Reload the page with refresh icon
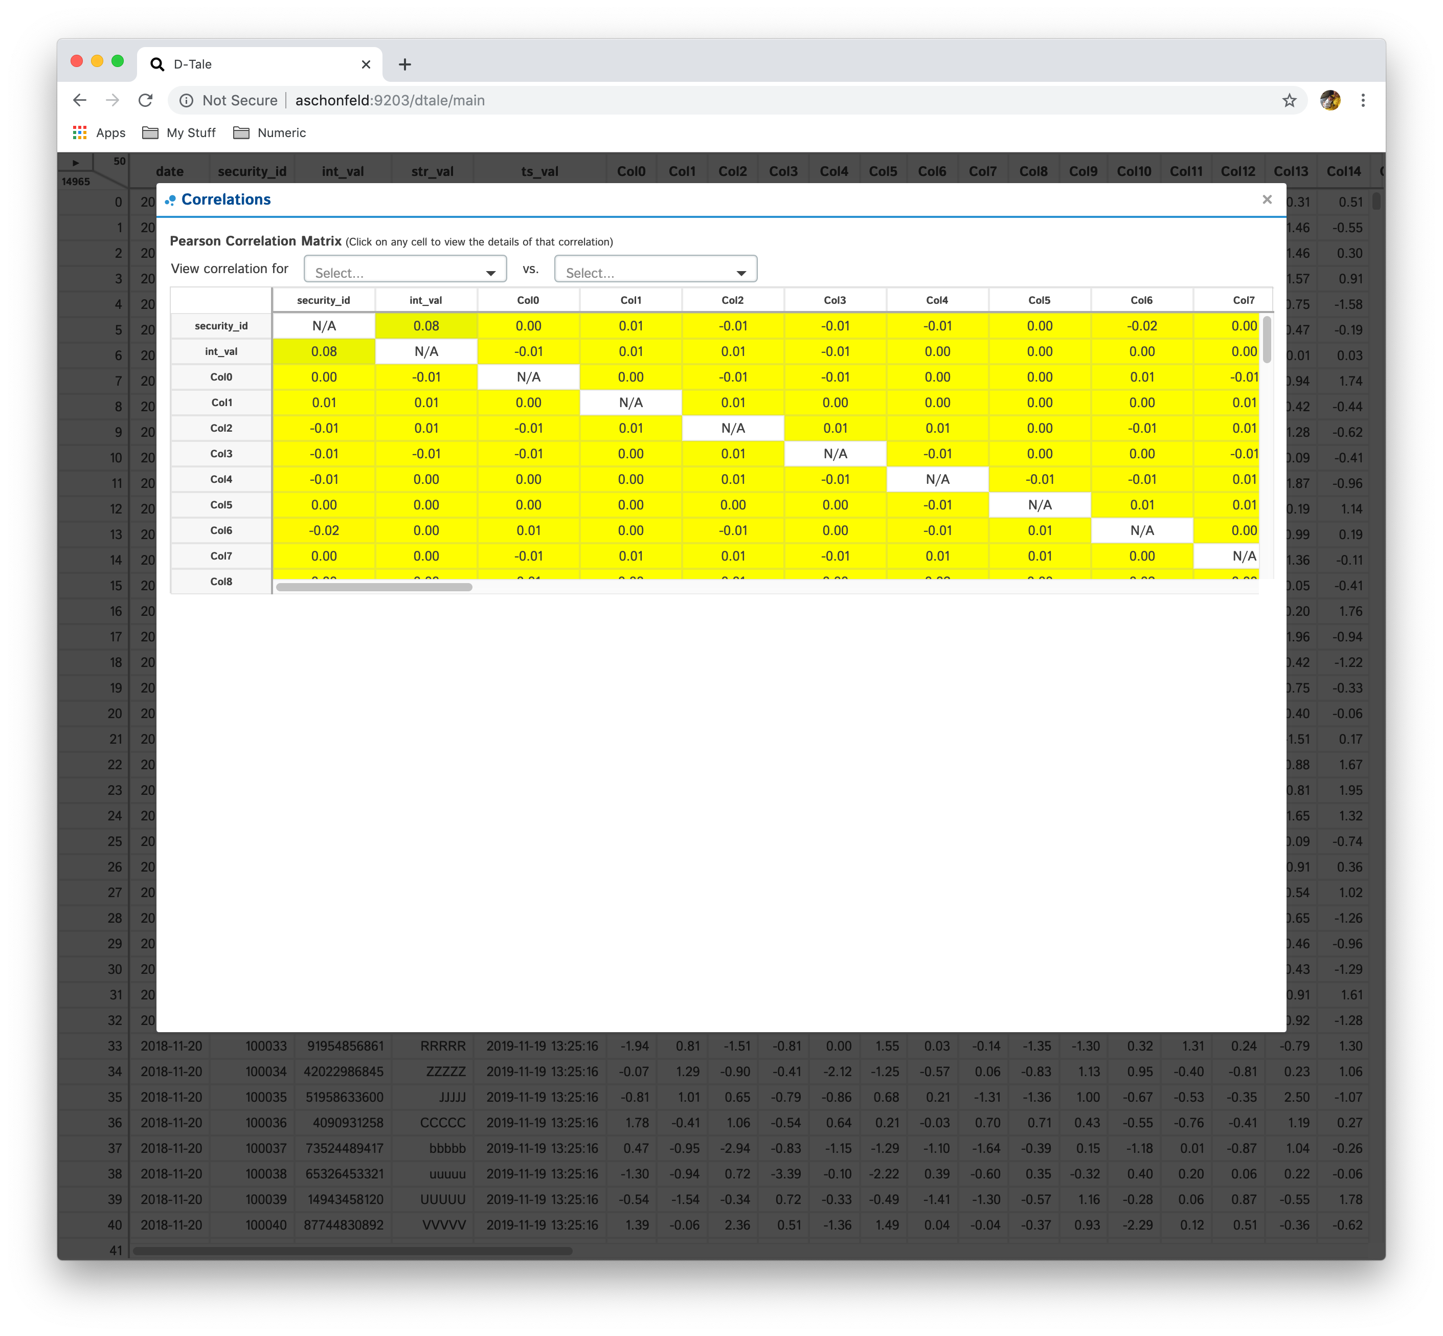1443x1336 pixels. point(145,100)
